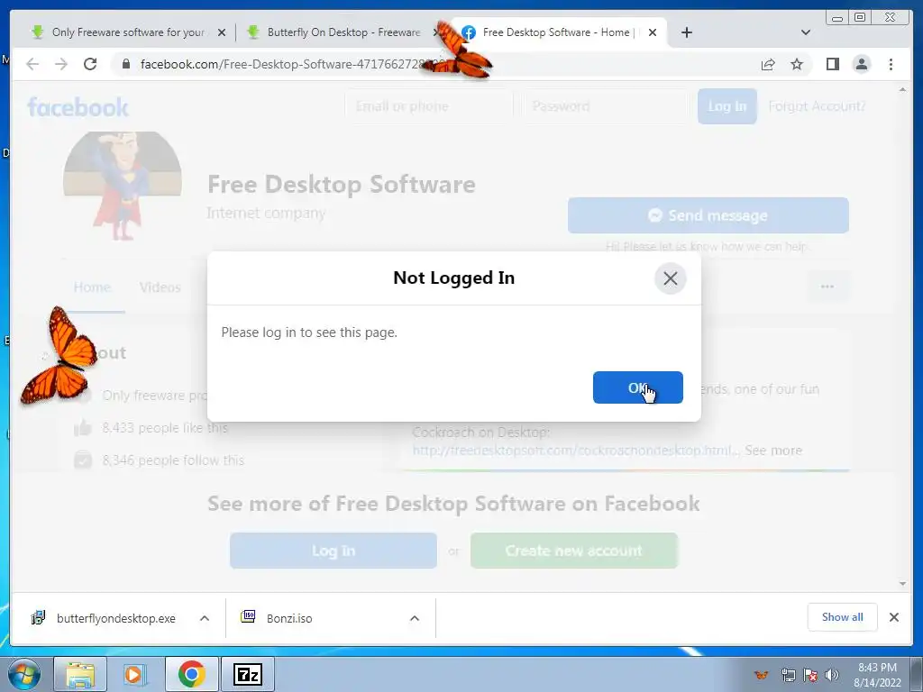Focus the Password field
The height and width of the screenshot is (692, 923).
[605, 106]
